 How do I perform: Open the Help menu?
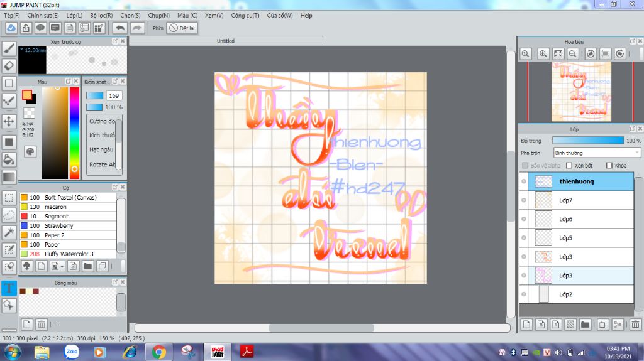(x=306, y=15)
